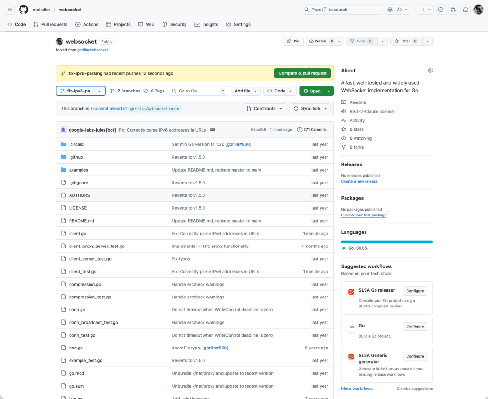This screenshot has height=399, width=488.
Task: Open the GitHub homepage via Octocat logo
Action: [23, 10]
